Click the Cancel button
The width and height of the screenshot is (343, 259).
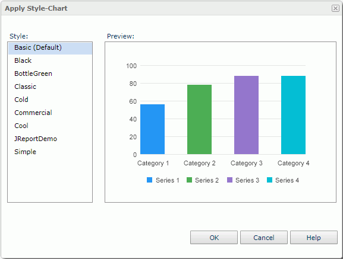[264, 238]
